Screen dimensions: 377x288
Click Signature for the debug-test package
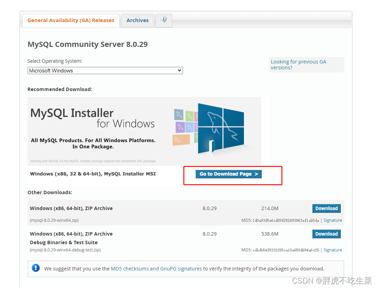click(332, 250)
